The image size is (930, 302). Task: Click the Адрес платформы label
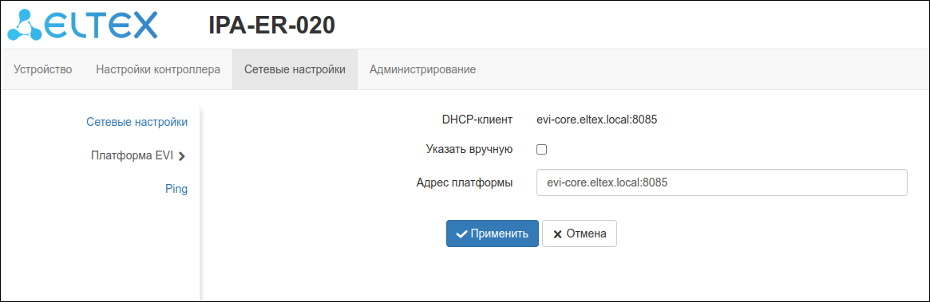coord(465,183)
